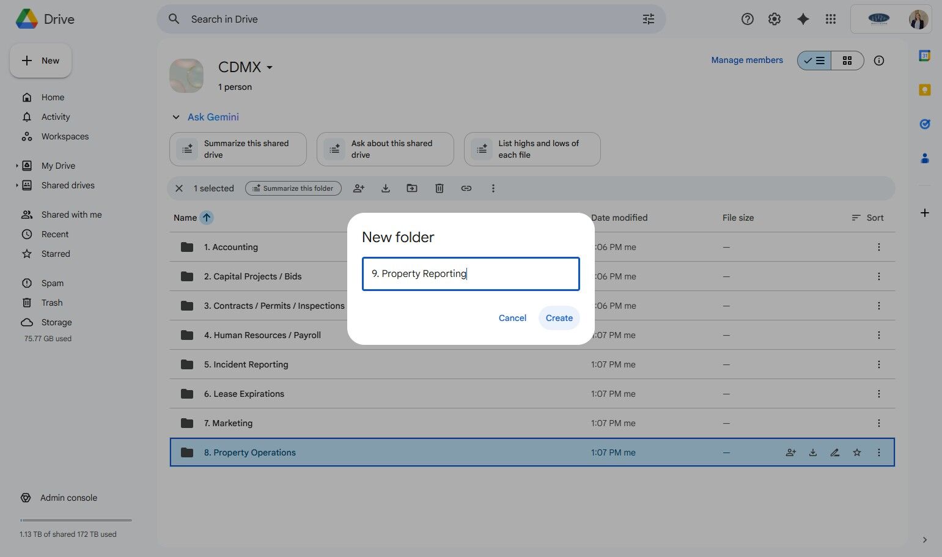942x557 pixels.
Task: Cancel the New folder dialog
Action: tap(512, 318)
